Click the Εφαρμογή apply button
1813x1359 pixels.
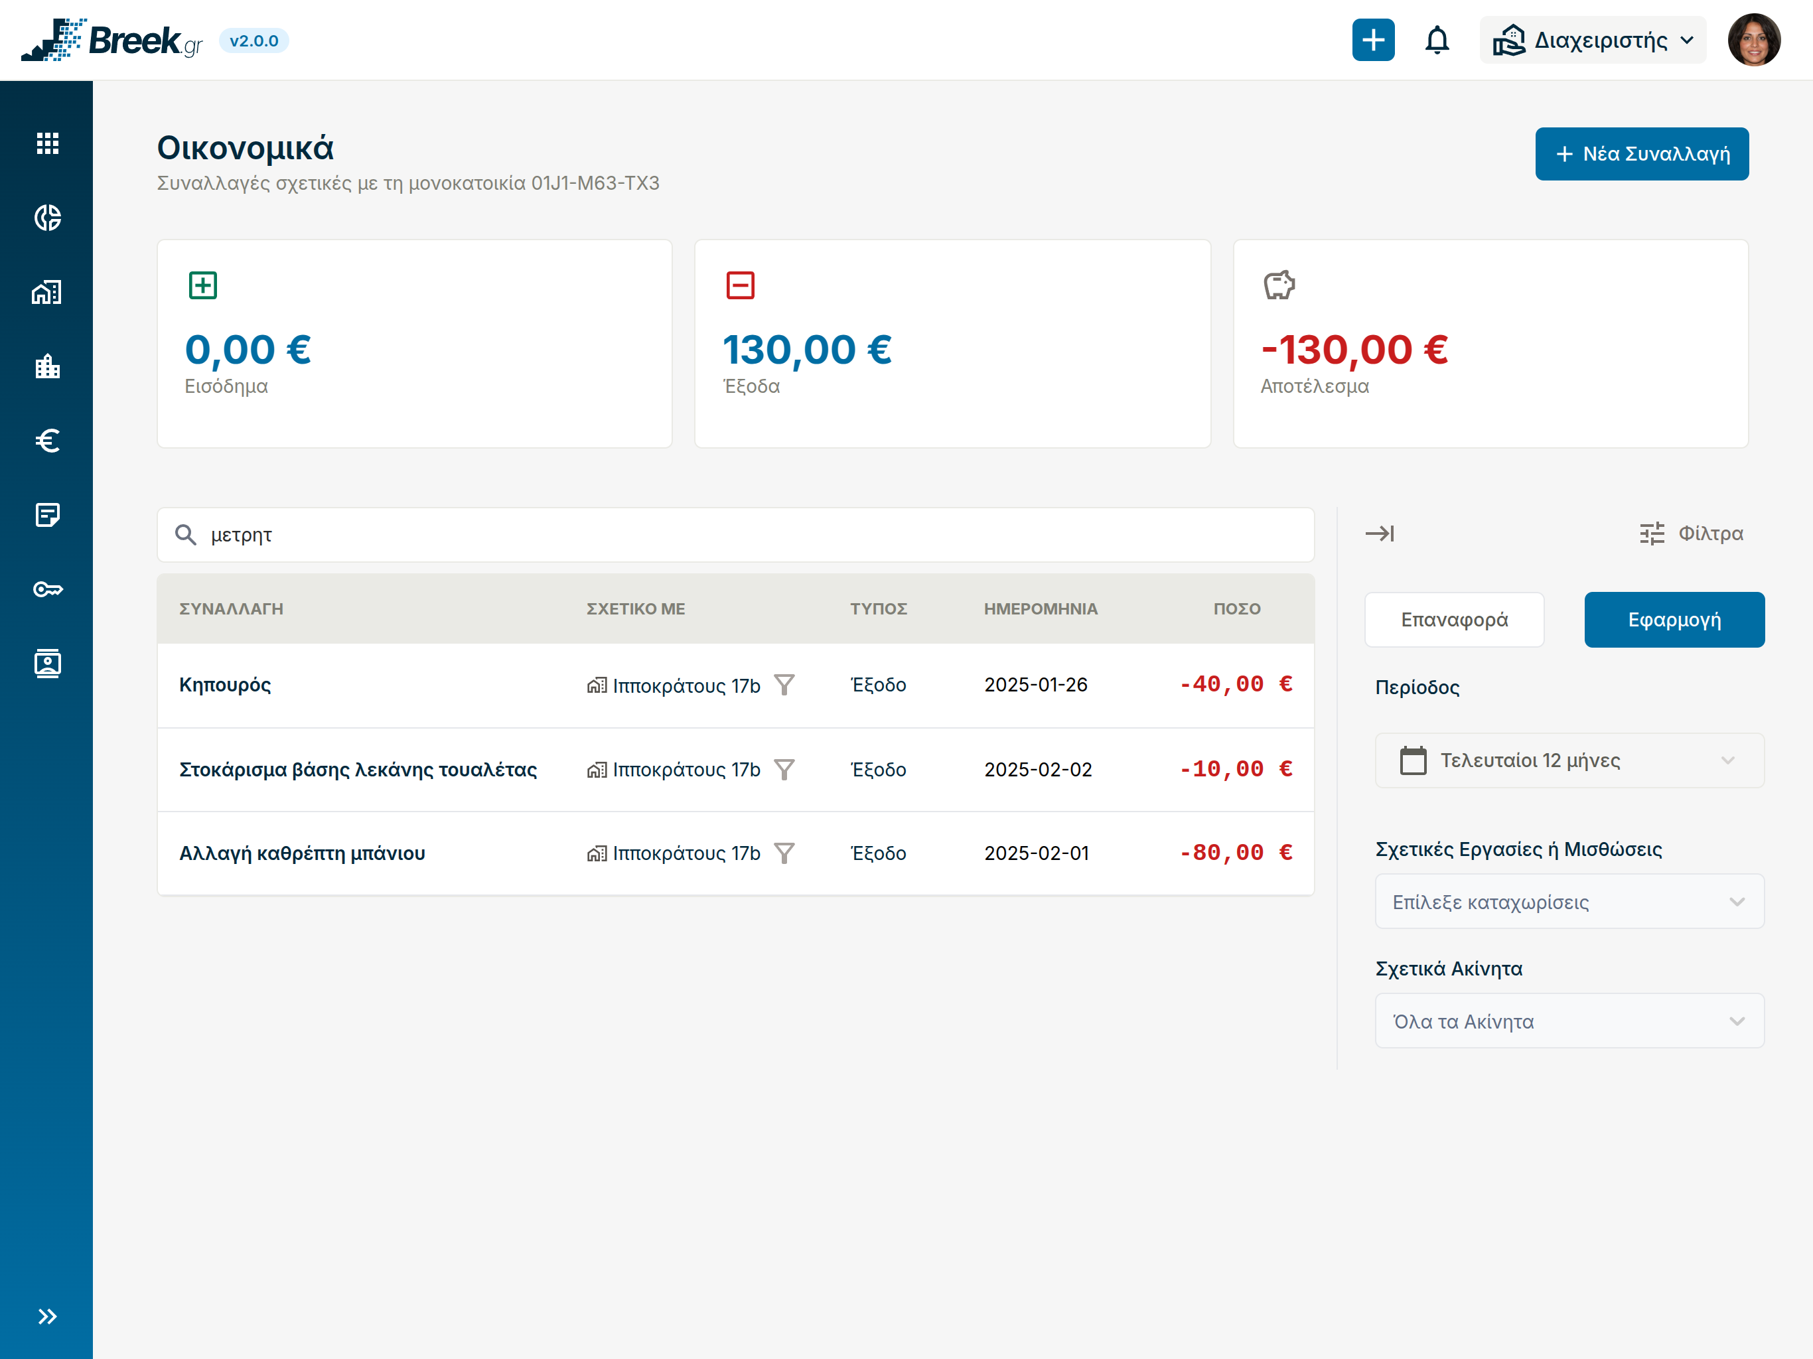[x=1674, y=620]
